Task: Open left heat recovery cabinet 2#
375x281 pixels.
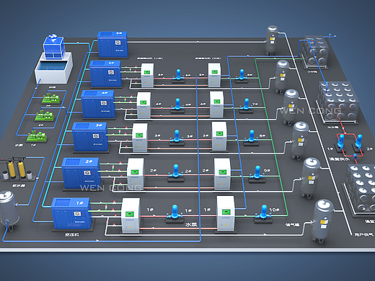Action: [x=136, y=174]
